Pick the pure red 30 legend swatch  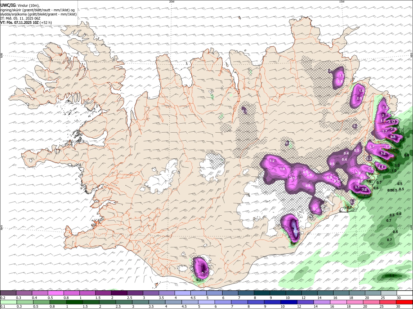coord(405,302)
